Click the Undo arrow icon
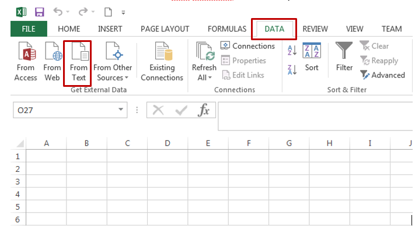This screenshot has height=229, width=415. 58,12
